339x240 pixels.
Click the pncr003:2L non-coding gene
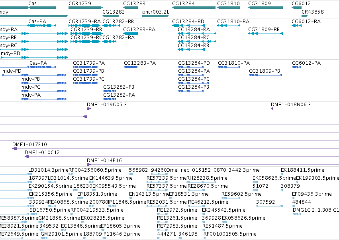156,16
